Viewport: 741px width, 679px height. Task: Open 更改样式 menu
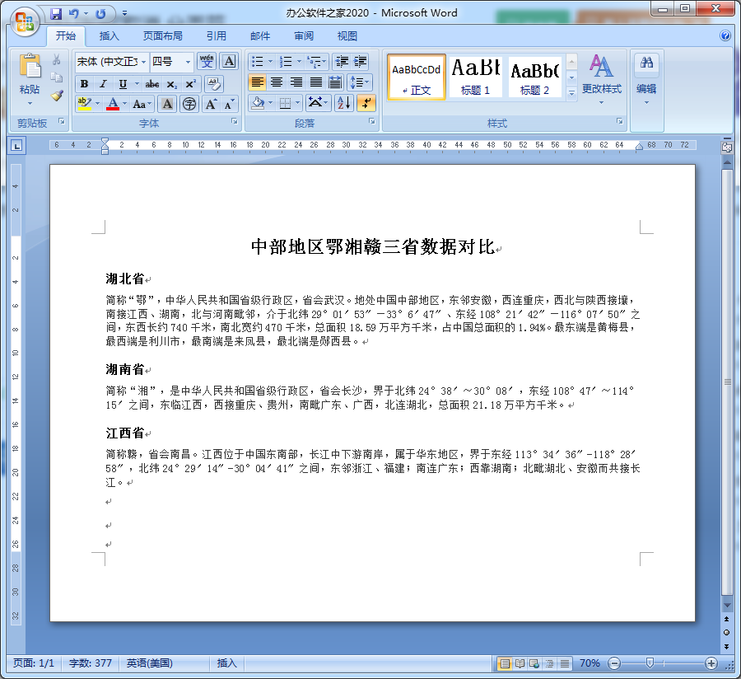[x=602, y=79]
